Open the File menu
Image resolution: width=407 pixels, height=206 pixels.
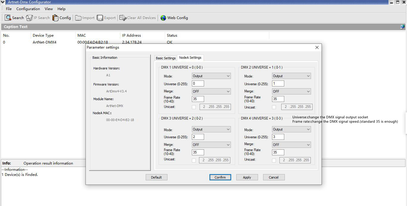9,9
